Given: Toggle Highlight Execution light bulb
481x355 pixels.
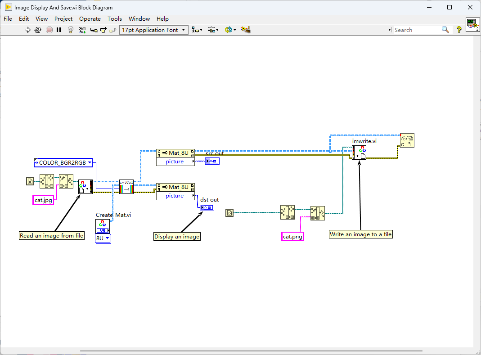Looking at the screenshot, I should (x=70, y=30).
